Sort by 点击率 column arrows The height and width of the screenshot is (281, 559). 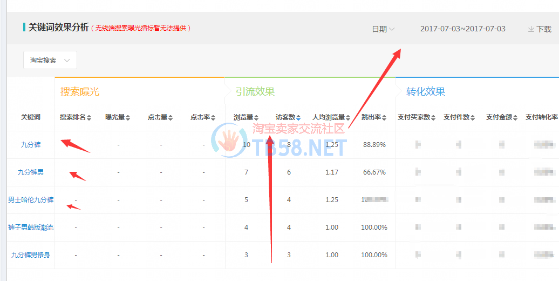tap(213, 117)
